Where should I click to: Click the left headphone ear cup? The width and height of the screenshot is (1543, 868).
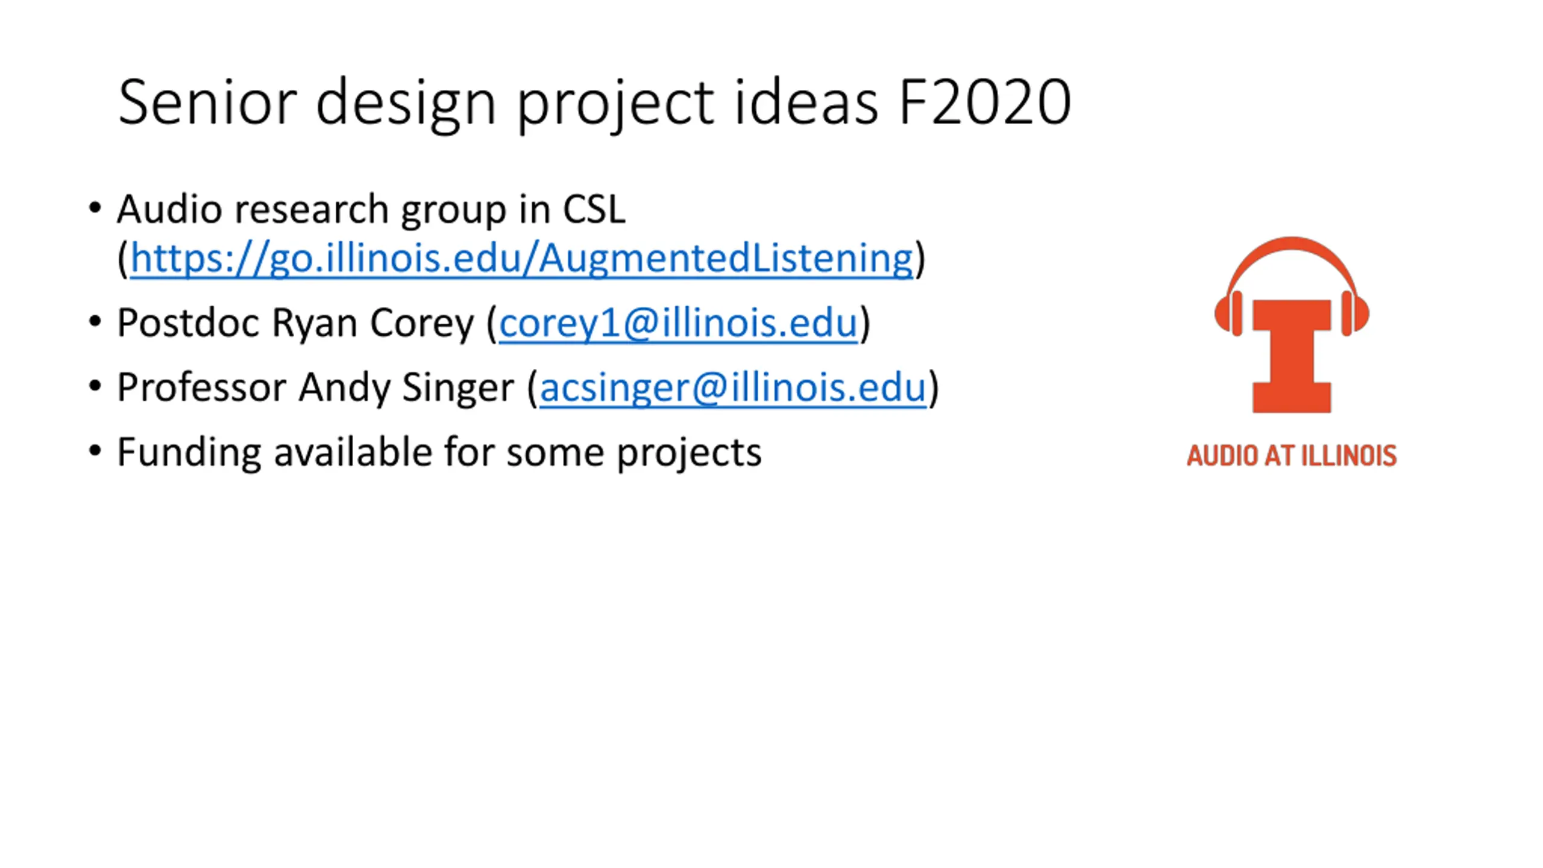point(1230,313)
